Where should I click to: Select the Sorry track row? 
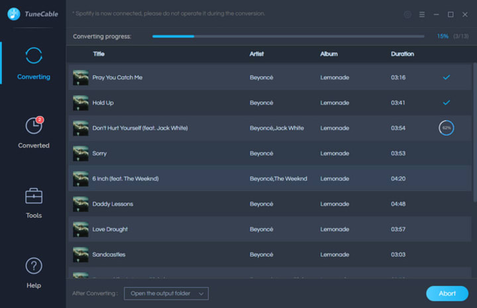(x=270, y=153)
